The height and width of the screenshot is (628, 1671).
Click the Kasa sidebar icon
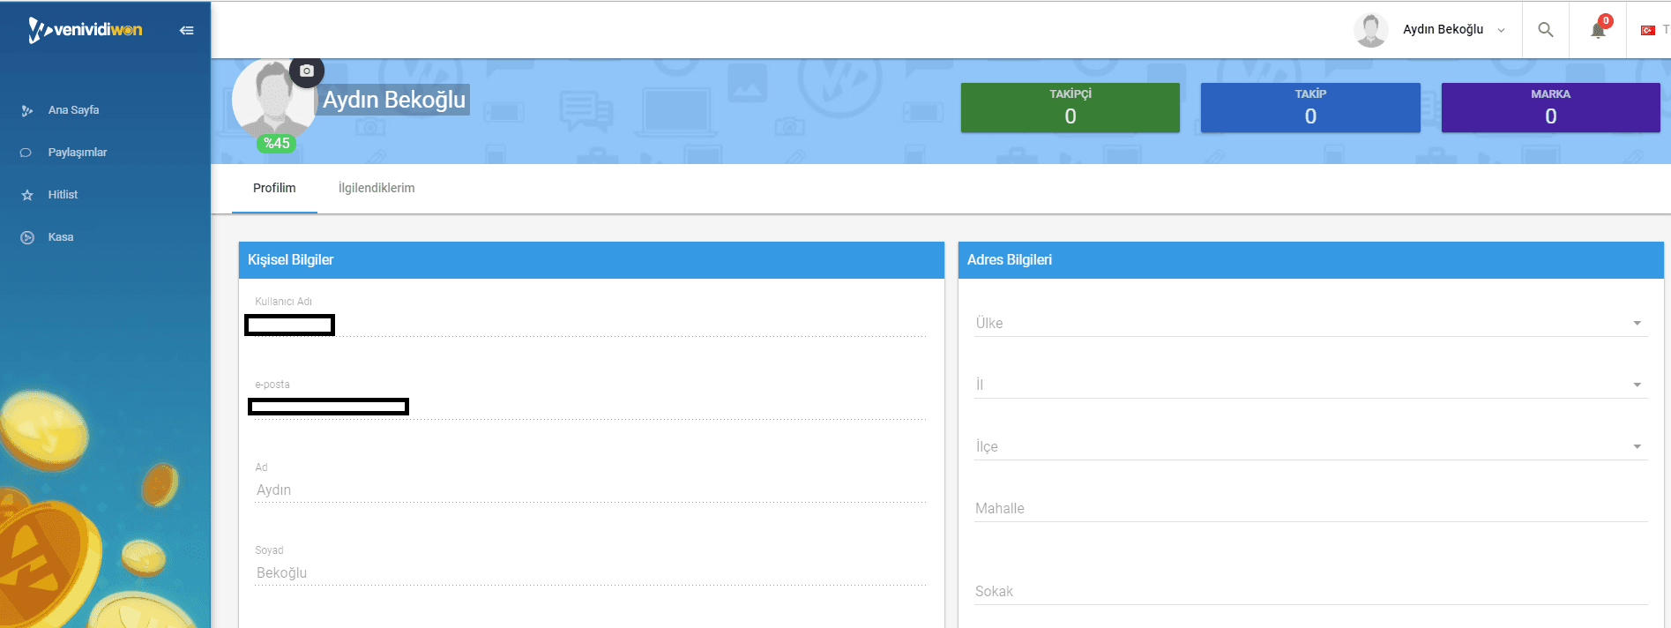click(x=27, y=237)
